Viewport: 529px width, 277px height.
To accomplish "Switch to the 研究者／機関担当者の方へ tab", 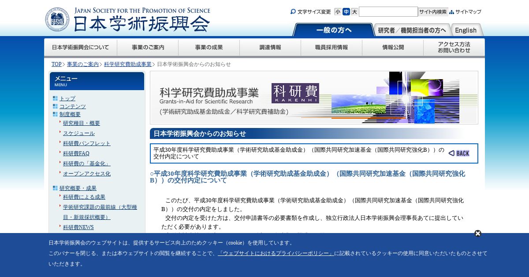I will click(x=413, y=30).
